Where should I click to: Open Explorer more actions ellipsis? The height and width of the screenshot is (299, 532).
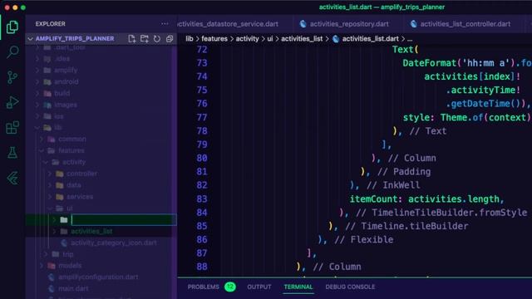pos(165,24)
